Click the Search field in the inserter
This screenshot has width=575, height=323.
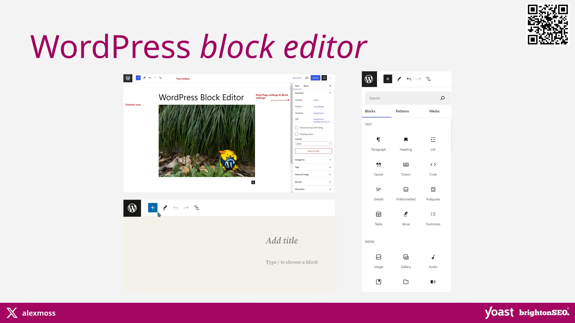click(x=408, y=98)
